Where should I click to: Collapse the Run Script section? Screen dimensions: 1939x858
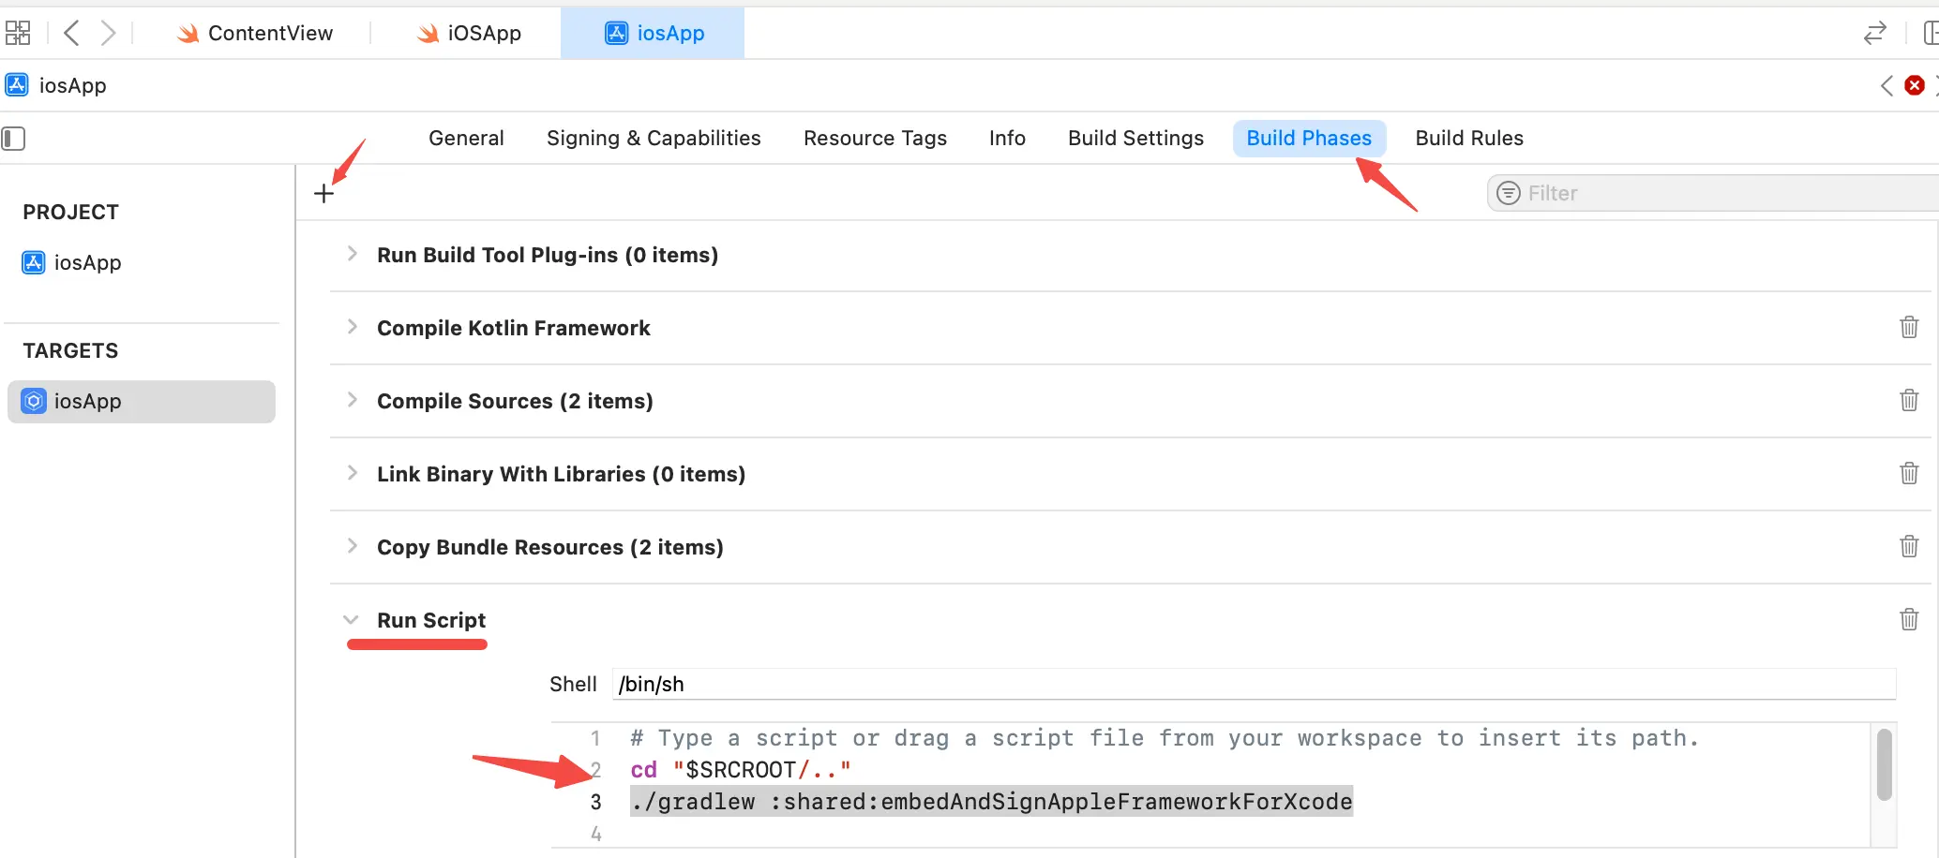point(352,620)
